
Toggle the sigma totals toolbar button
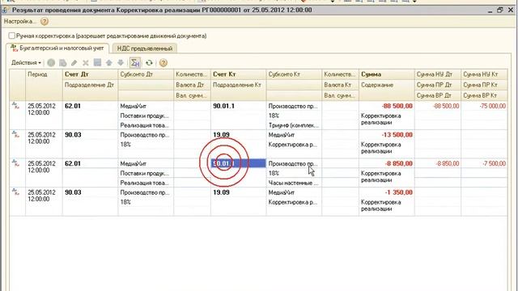pos(135,63)
